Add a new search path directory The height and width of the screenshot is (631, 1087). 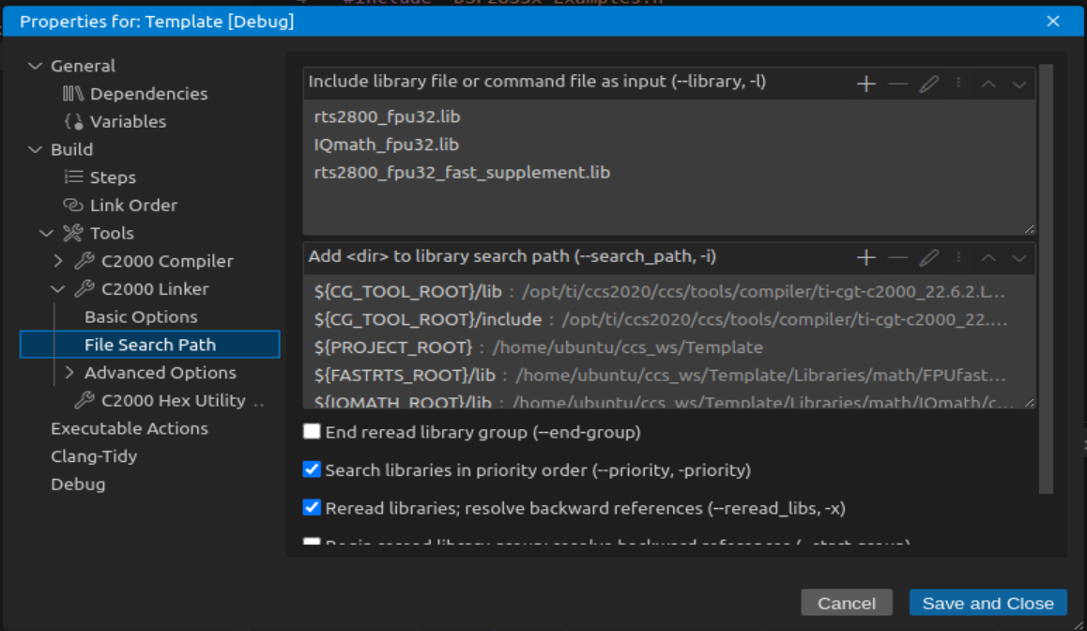(865, 258)
